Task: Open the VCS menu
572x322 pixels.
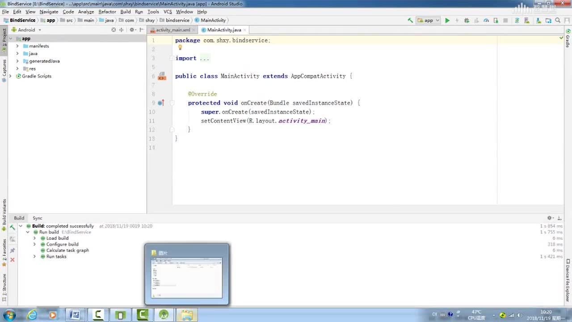Action: [168, 12]
